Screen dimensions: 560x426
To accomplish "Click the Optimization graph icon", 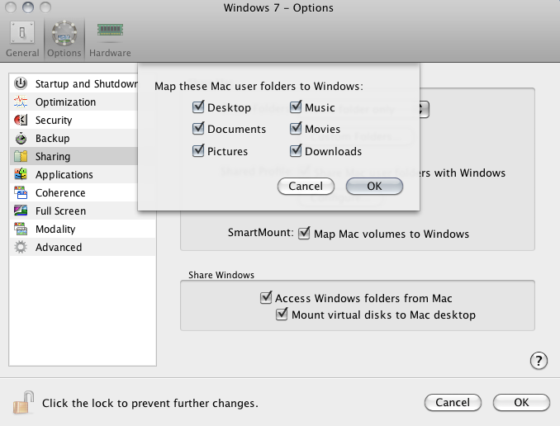I will (21, 102).
